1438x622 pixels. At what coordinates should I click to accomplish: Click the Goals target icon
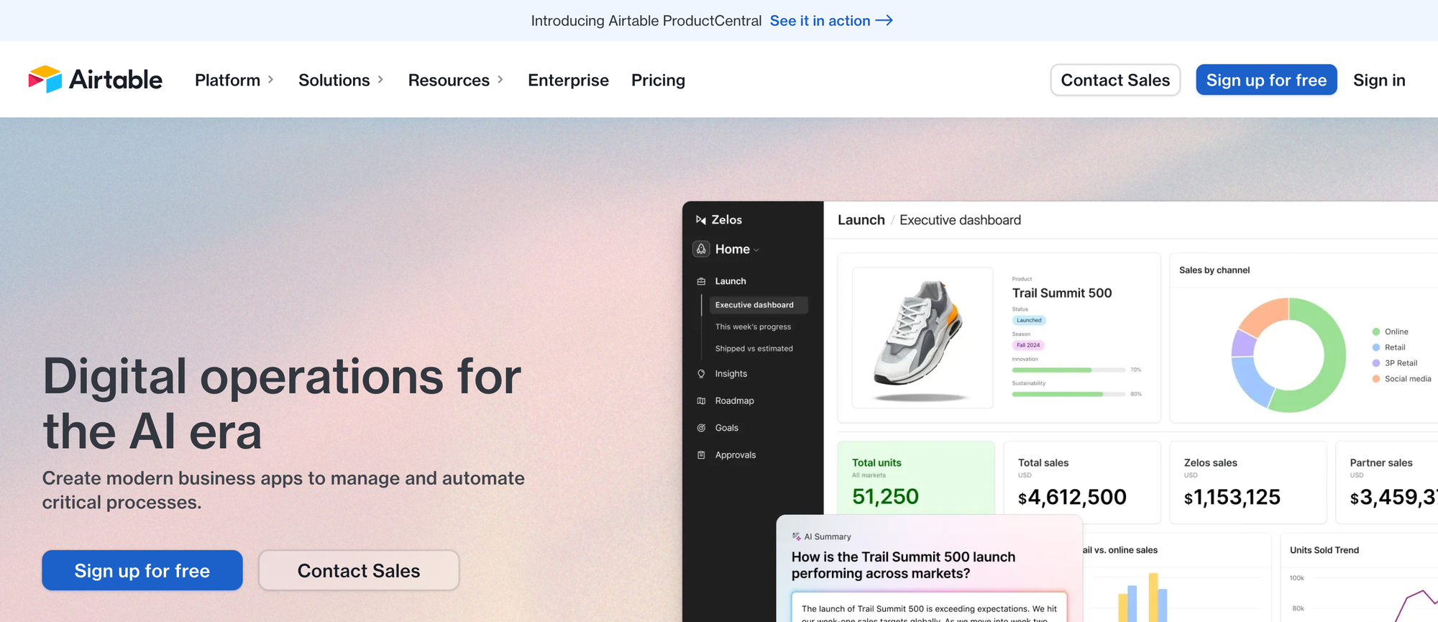(701, 428)
